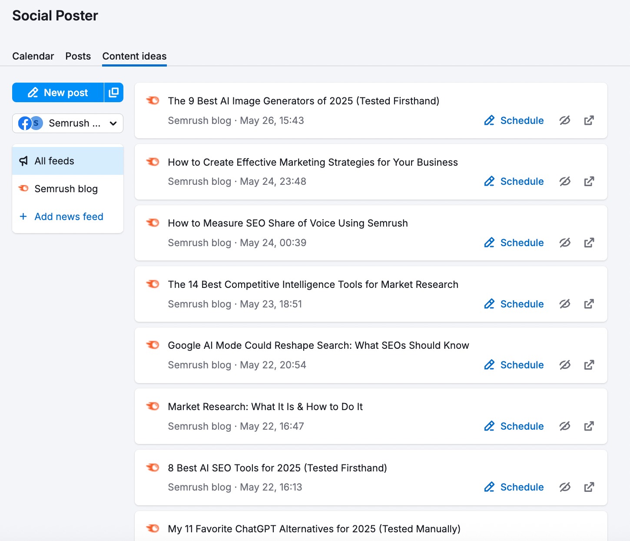The height and width of the screenshot is (541, 630).
Task: Switch to the Posts tab
Action: click(78, 56)
